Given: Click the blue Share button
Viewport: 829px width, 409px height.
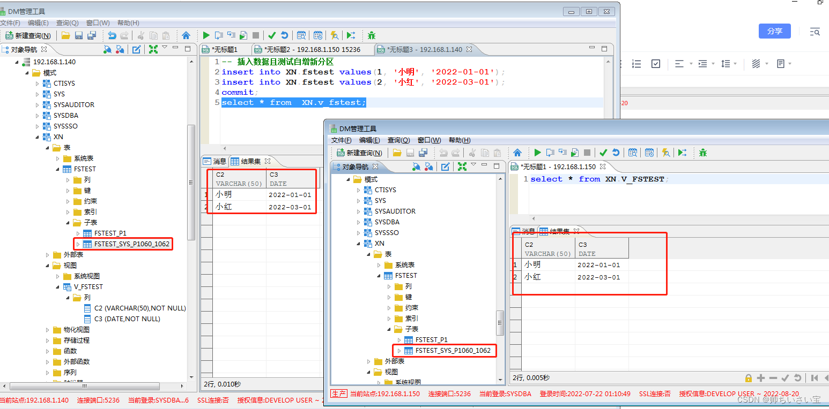Looking at the screenshot, I should coord(775,31).
